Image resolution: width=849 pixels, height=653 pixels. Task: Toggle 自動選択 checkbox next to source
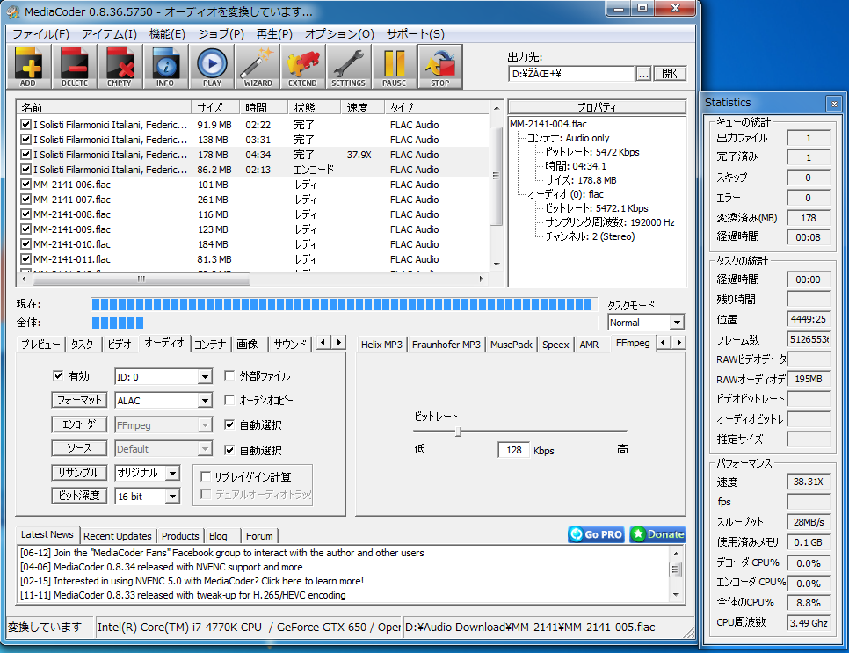pos(229,449)
